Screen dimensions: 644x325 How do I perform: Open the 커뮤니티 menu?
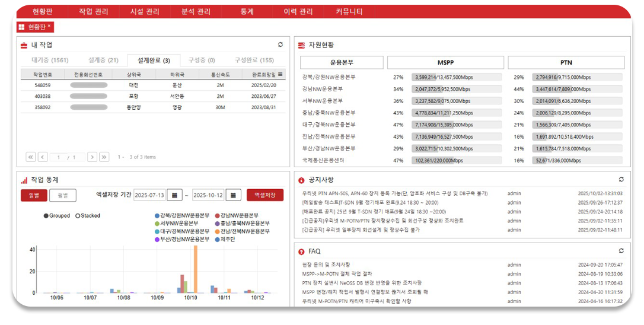pos(349,11)
